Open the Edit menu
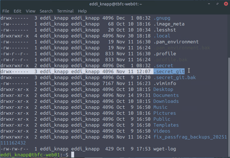The height and width of the screenshot is (158, 230). 18,11
